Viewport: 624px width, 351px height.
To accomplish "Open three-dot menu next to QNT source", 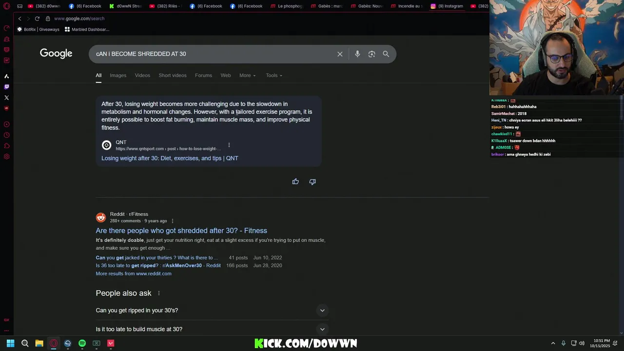I will (x=229, y=145).
